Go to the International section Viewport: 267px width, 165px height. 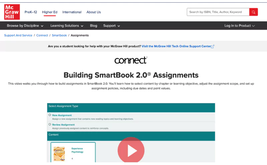(72, 12)
